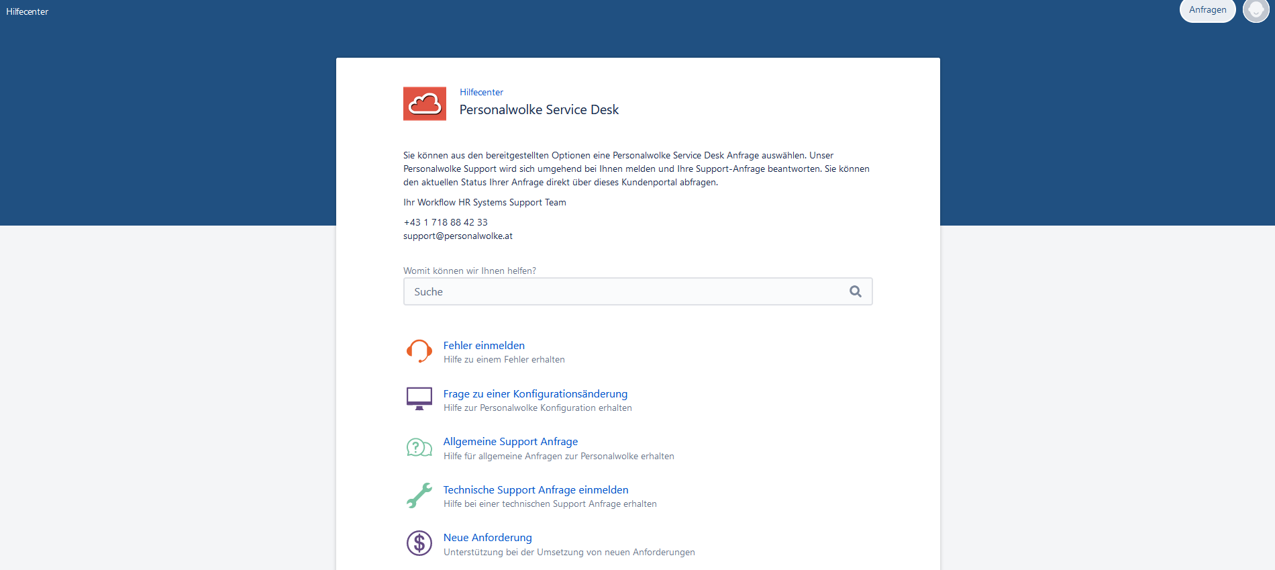The image size is (1275, 570).
Task: Go to Hilfecenter in top-left header
Action: tap(28, 11)
